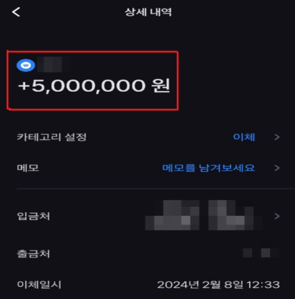The height and width of the screenshot is (299, 295).
Task: Click the divider line below 메모
Action: click(x=156, y=189)
